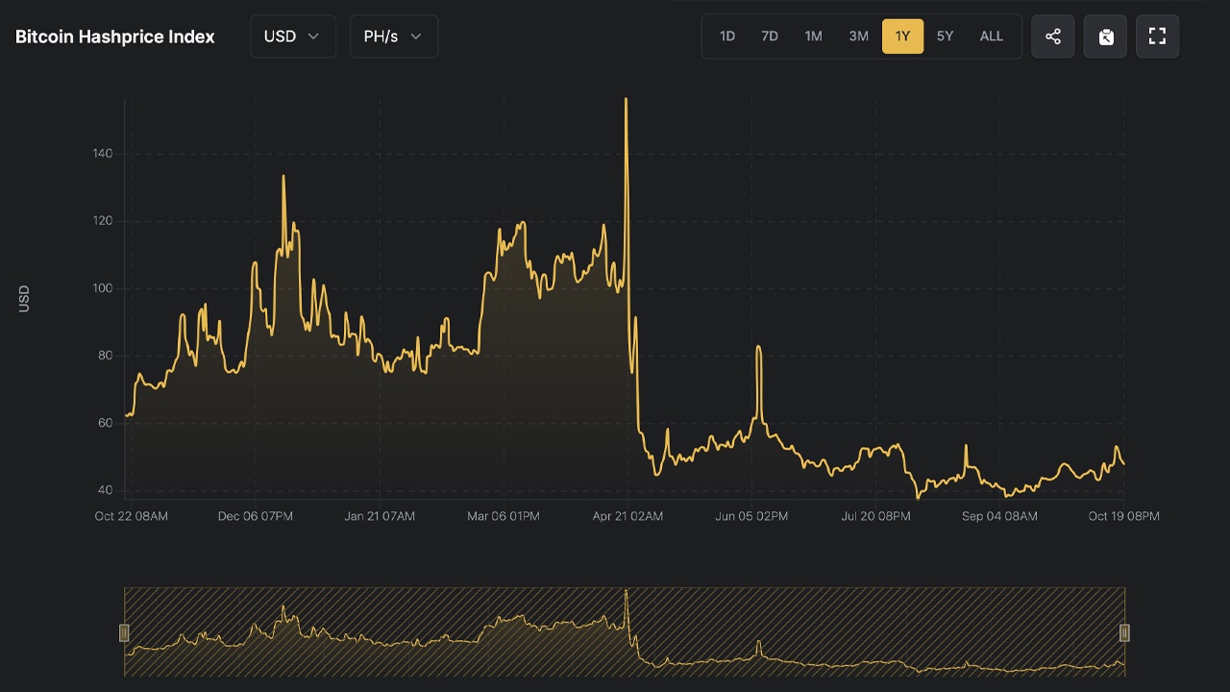Click the left minimap range handle
The height and width of the screenshot is (692, 1230).
[x=124, y=632]
